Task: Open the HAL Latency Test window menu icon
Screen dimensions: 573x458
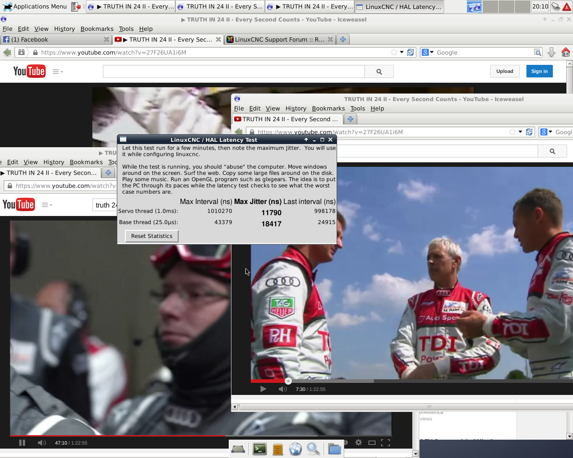Action: tap(123, 140)
